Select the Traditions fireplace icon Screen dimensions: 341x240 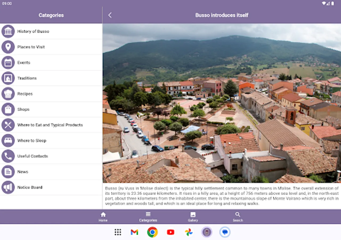coord(8,78)
